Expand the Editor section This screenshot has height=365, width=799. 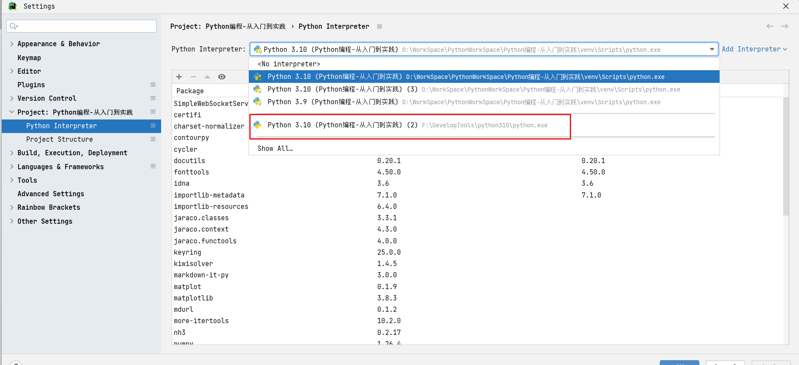click(12, 71)
